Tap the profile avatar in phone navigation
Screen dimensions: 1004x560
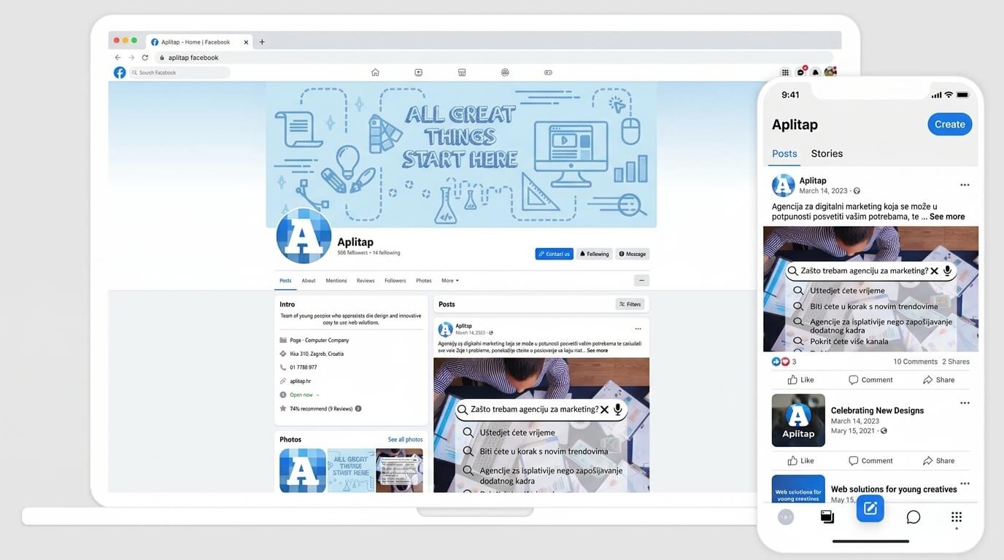pyautogui.click(x=786, y=517)
